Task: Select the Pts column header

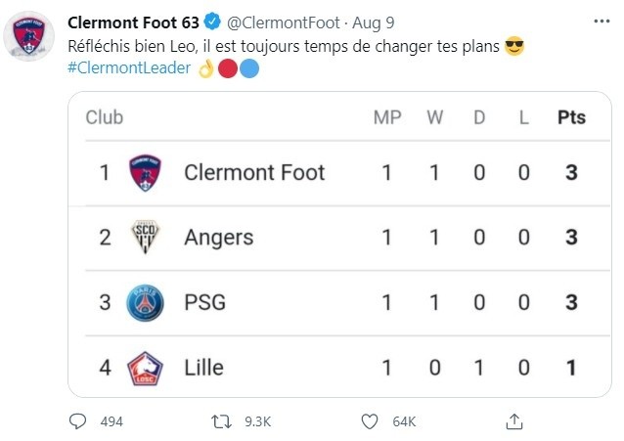Action: [x=571, y=117]
